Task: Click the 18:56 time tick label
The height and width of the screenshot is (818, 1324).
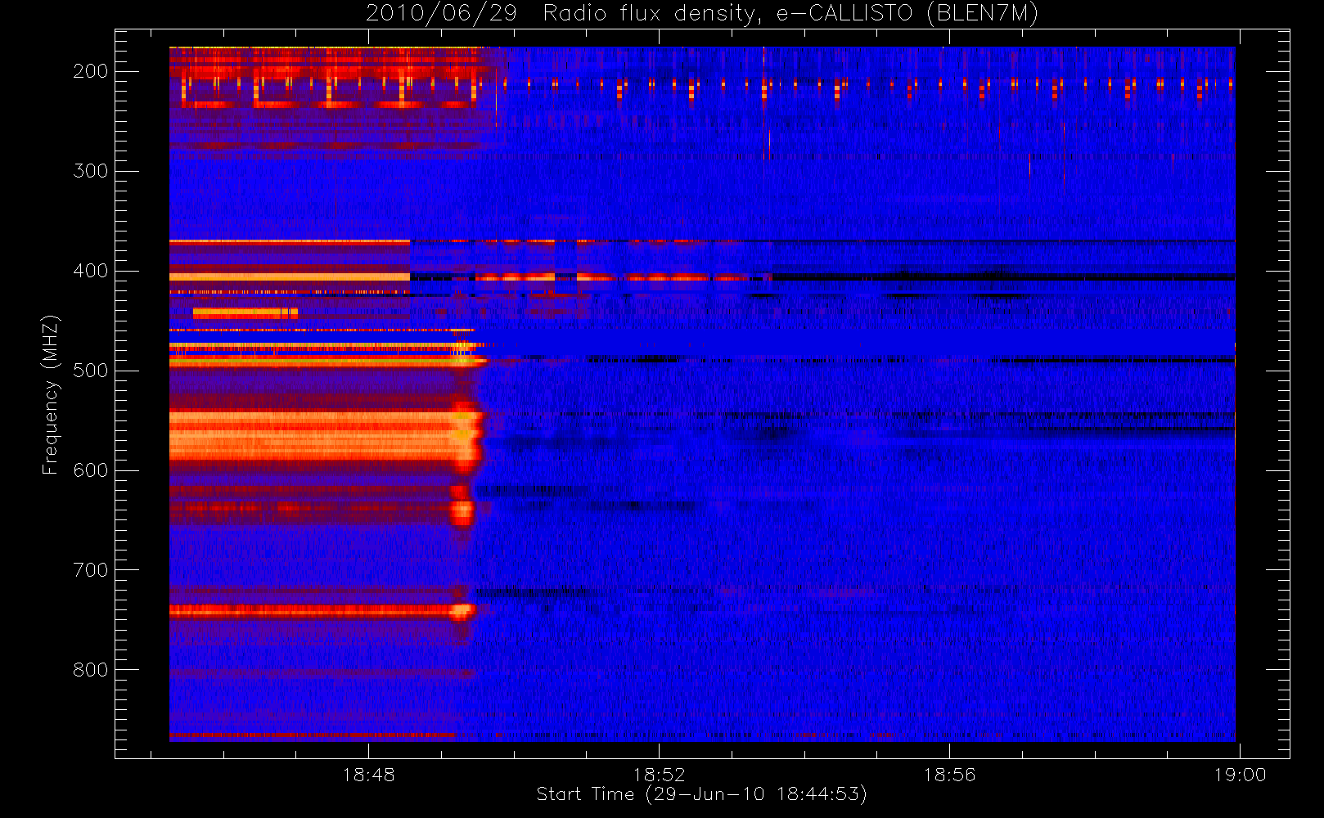Action: click(x=949, y=775)
